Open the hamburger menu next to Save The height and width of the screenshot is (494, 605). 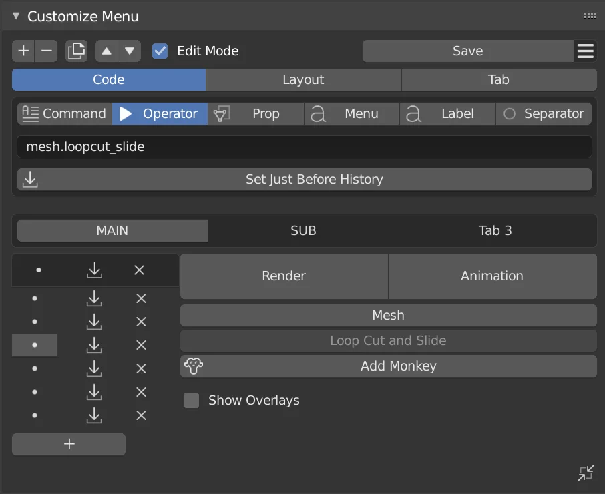tap(586, 51)
